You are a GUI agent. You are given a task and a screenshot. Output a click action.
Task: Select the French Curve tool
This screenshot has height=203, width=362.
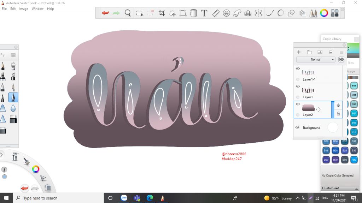pyautogui.click(x=237, y=13)
